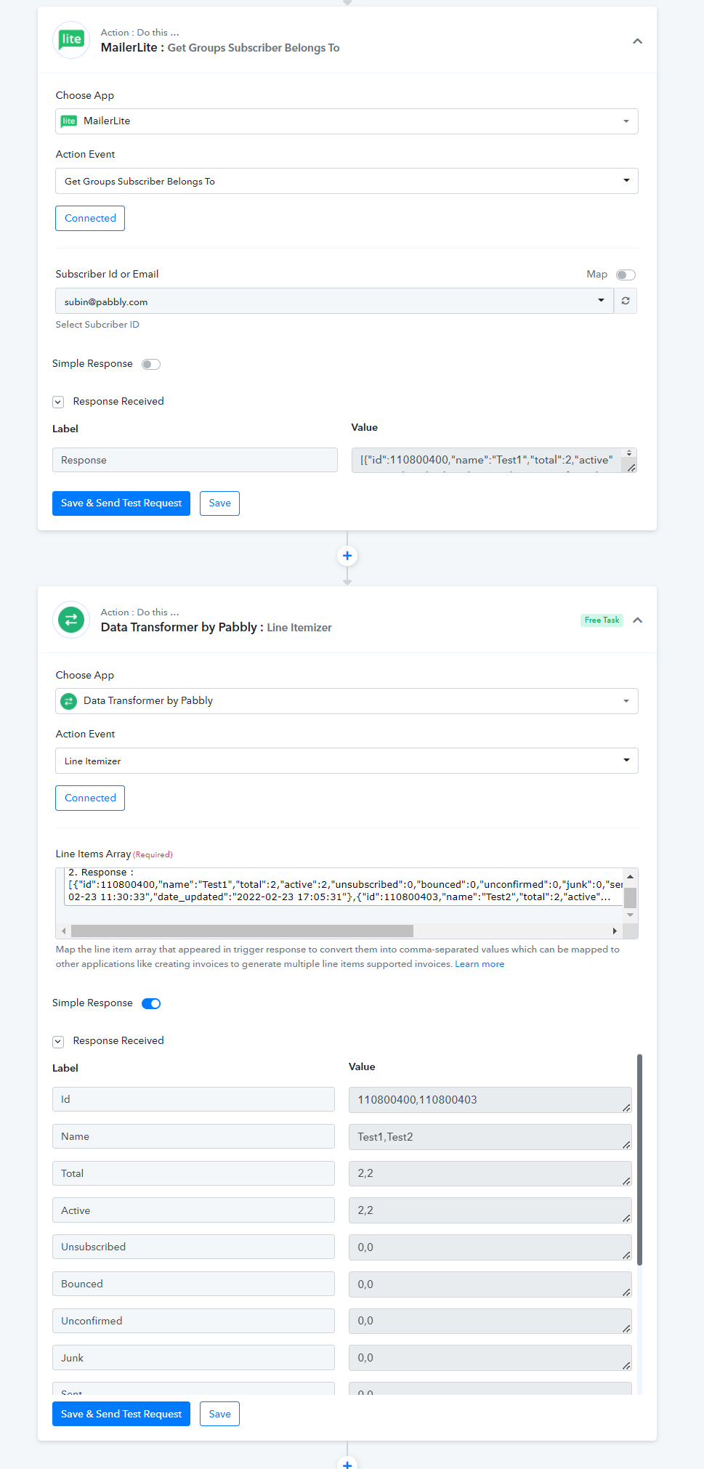Refresh the Subscriber Id or Email list
This screenshot has width=704, height=1469.
pos(626,301)
